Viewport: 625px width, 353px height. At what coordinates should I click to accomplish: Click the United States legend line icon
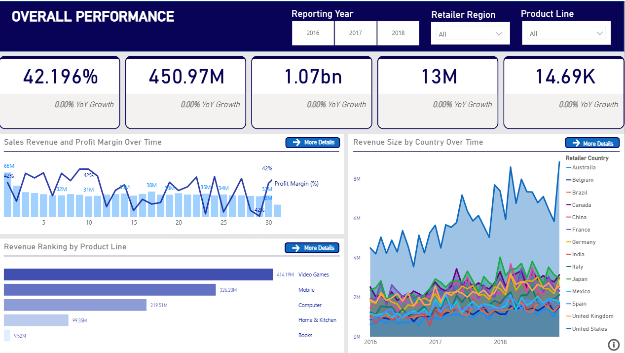[x=569, y=328]
